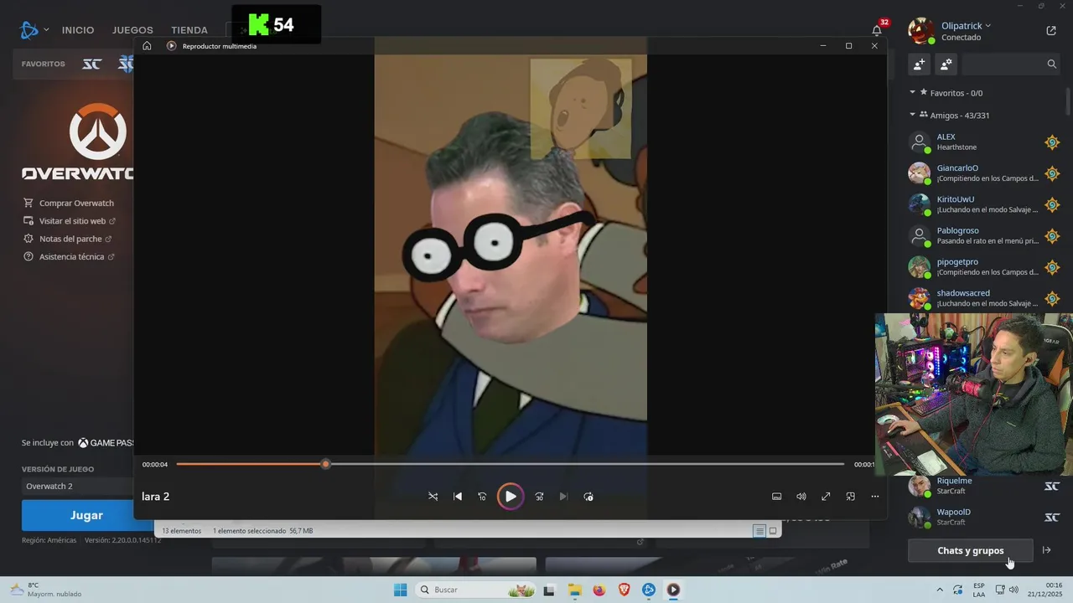Select friend WapoolD
The height and width of the screenshot is (603, 1073).
(x=985, y=517)
